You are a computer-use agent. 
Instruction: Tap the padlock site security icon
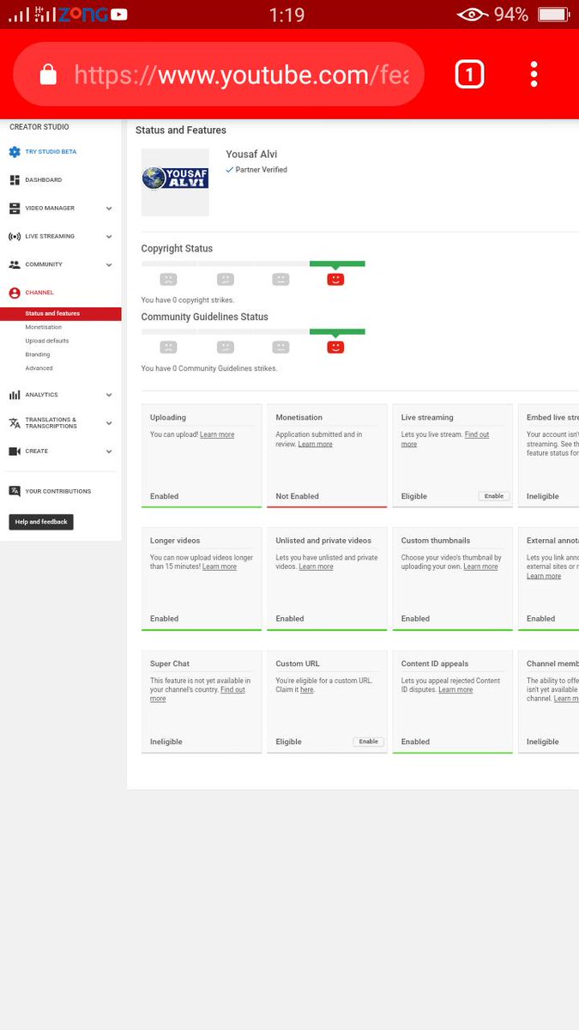pos(48,76)
